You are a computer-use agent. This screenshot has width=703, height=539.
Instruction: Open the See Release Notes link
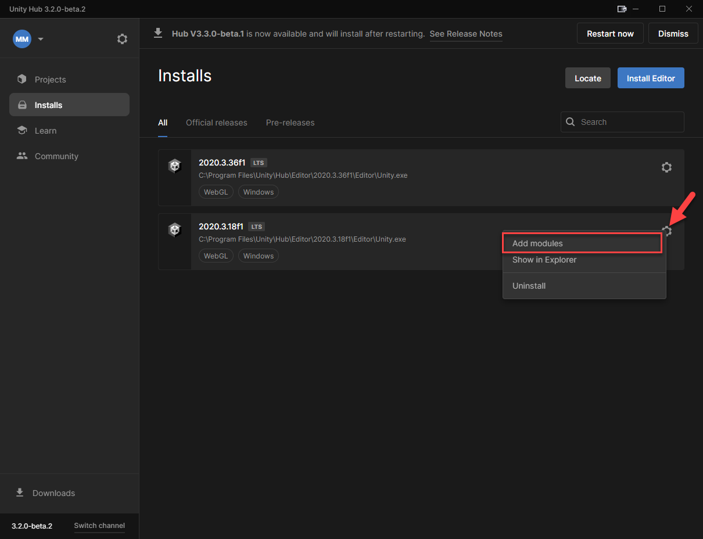(466, 34)
